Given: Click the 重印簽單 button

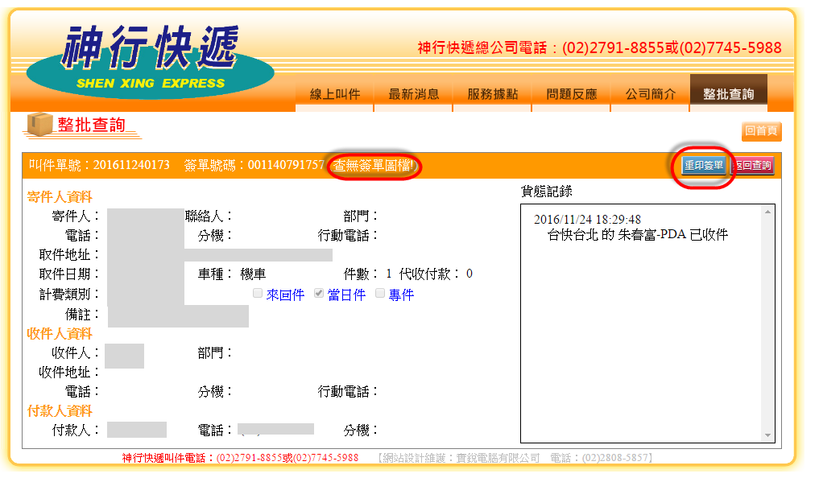Looking at the screenshot, I should click(x=703, y=167).
